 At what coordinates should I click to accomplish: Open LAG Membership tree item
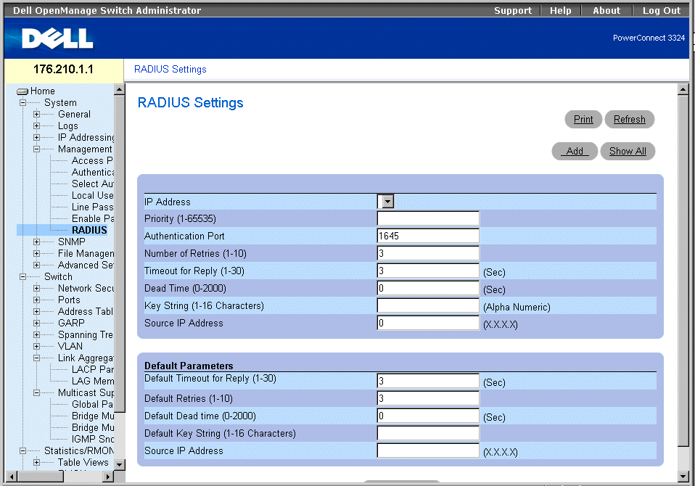click(92, 381)
